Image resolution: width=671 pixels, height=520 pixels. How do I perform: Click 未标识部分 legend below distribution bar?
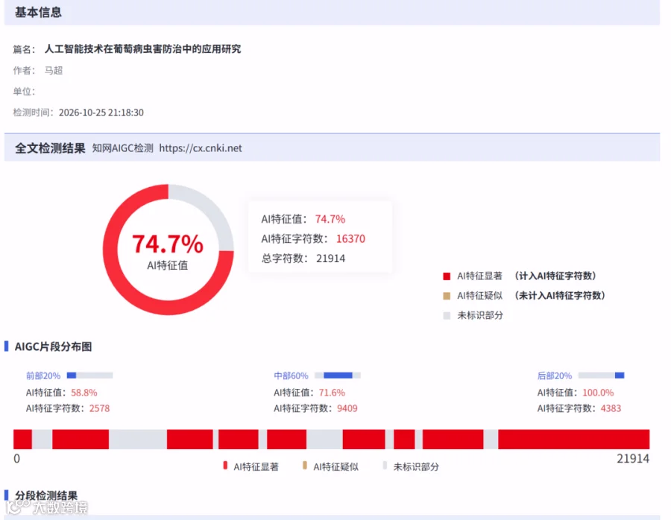pyautogui.click(x=411, y=466)
